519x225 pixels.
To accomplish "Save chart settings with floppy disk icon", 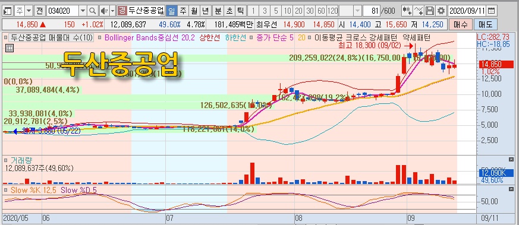I will 430,11.
